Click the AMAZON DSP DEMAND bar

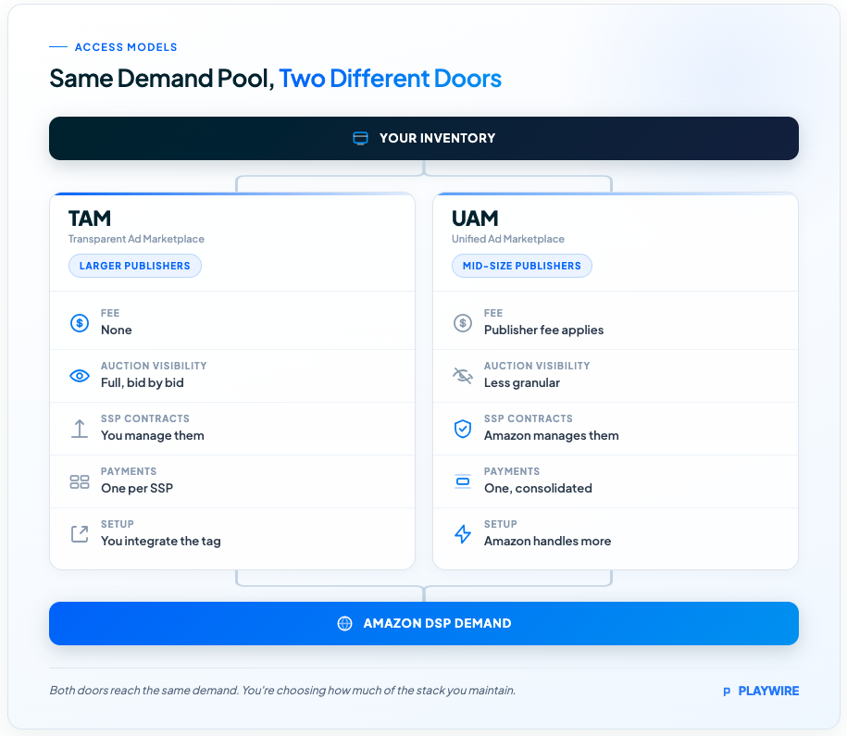pyautogui.click(x=424, y=624)
